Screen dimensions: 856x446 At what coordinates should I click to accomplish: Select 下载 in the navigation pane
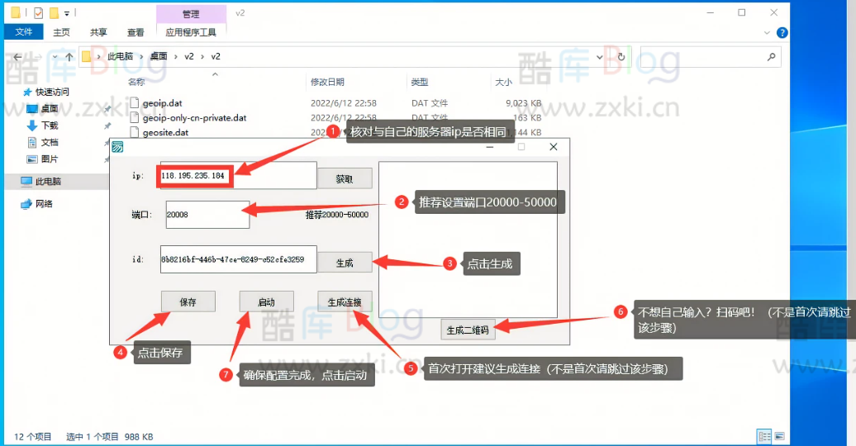[49, 126]
